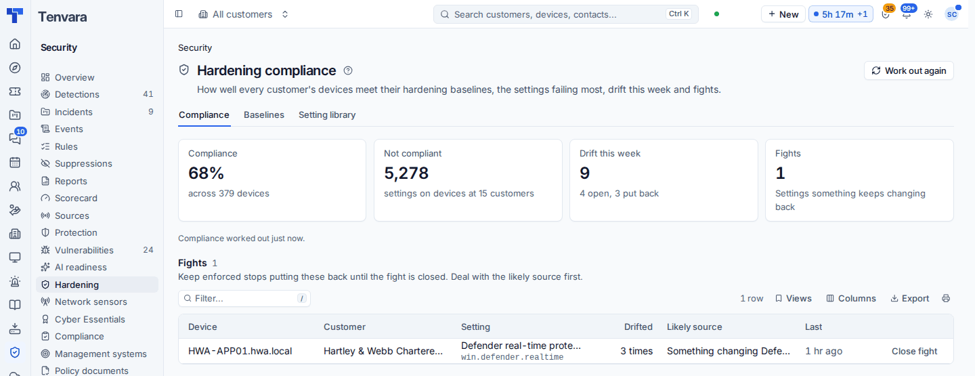Open Events in Security menu
Image resolution: width=975 pixels, height=376 pixels.
point(97,129)
